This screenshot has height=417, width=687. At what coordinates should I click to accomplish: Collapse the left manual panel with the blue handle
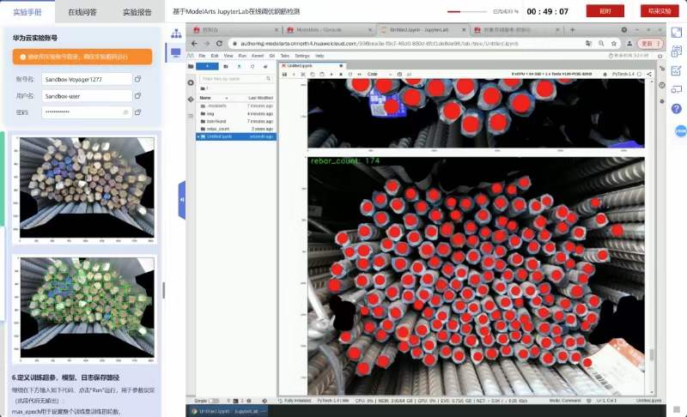pyautogui.click(x=182, y=200)
